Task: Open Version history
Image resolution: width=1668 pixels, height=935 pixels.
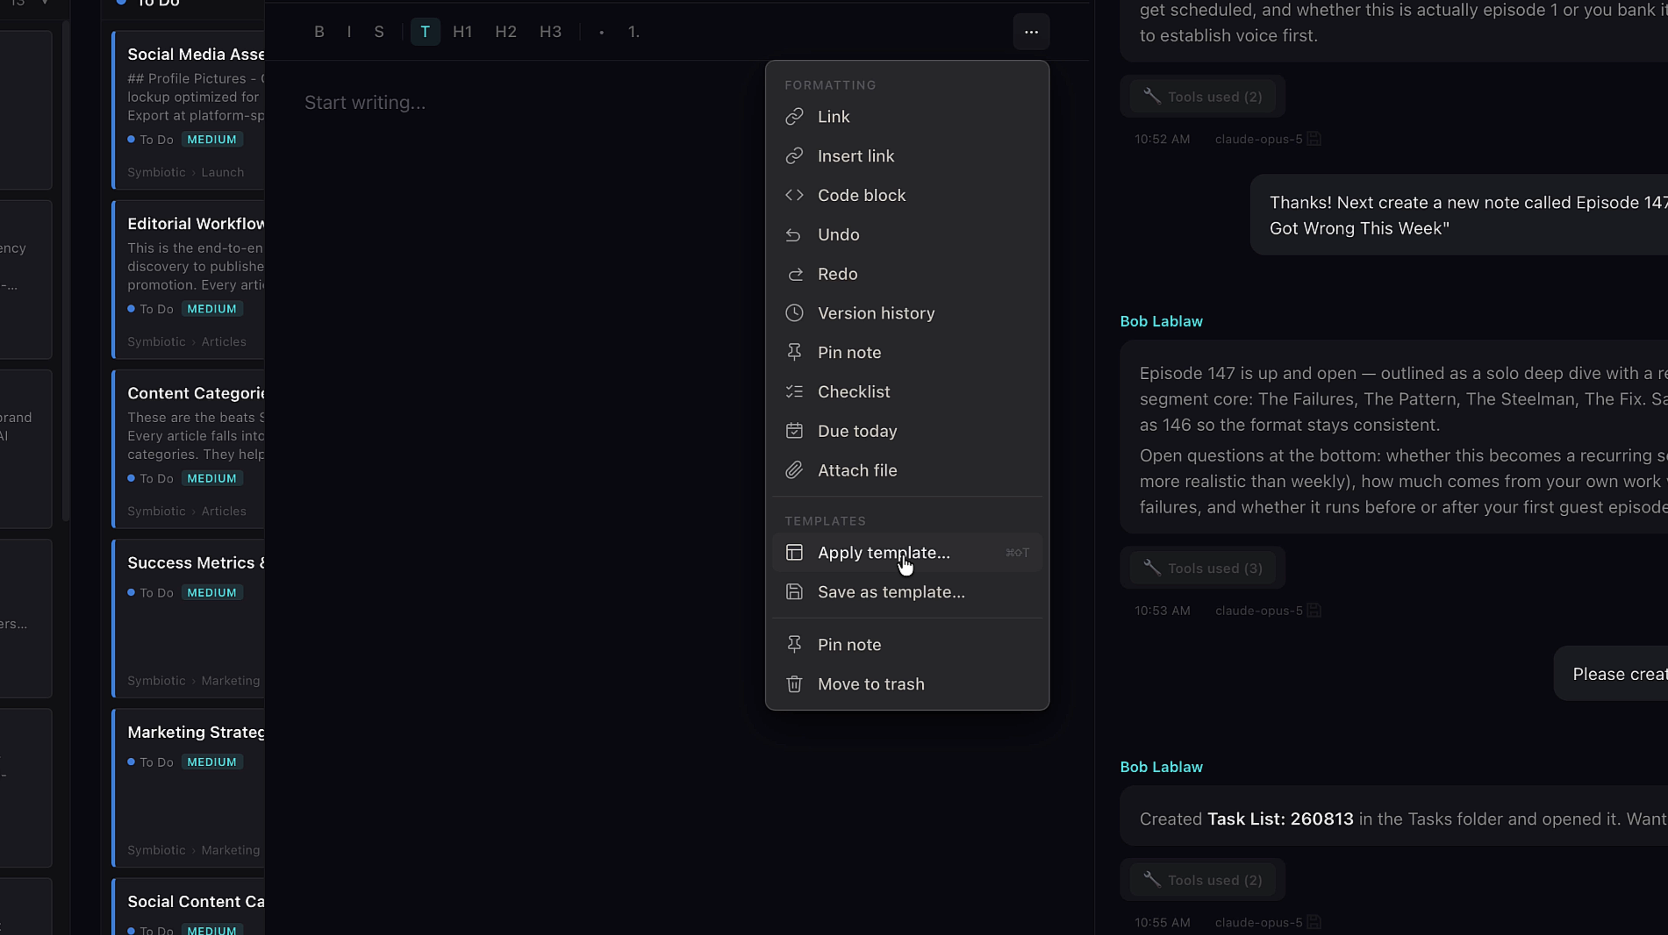Action: pos(906,313)
